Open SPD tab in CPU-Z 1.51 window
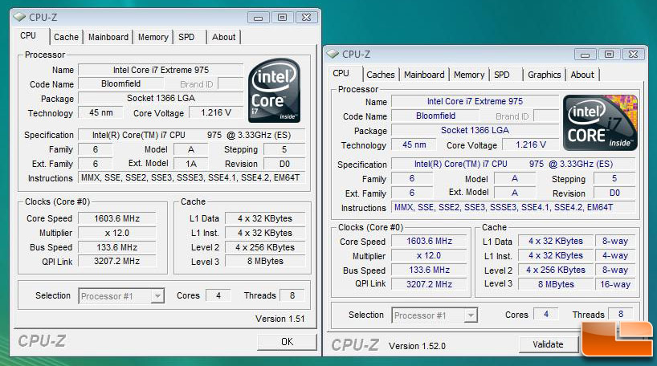 (x=186, y=37)
